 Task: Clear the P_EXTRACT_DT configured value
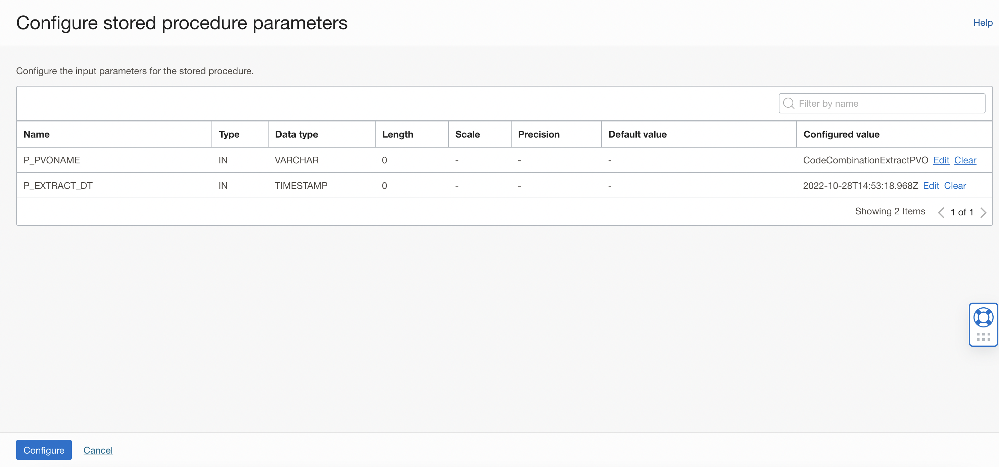click(x=955, y=186)
